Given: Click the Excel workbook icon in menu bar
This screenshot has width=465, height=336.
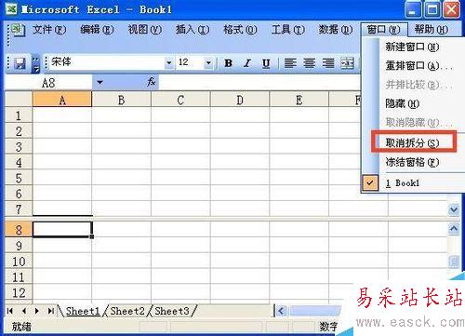Looking at the screenshot, I should click(18, 30).
